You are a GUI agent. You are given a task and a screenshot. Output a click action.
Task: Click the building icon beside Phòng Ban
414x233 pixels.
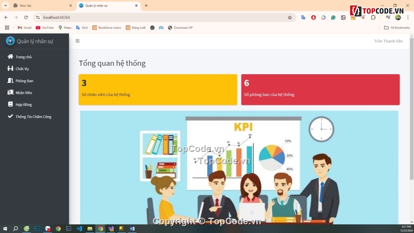click(x=10, y=80)
